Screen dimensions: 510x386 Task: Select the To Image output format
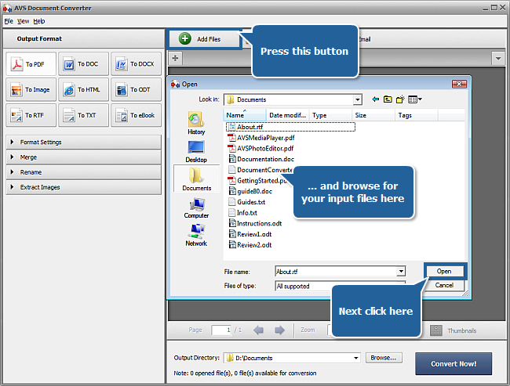coord(31,89)
